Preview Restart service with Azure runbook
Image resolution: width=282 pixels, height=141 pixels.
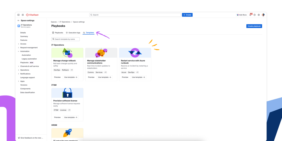[125, 77]
